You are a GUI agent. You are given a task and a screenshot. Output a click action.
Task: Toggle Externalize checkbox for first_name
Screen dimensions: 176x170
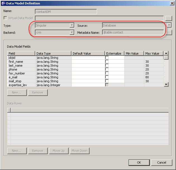(x=107, y=62)
